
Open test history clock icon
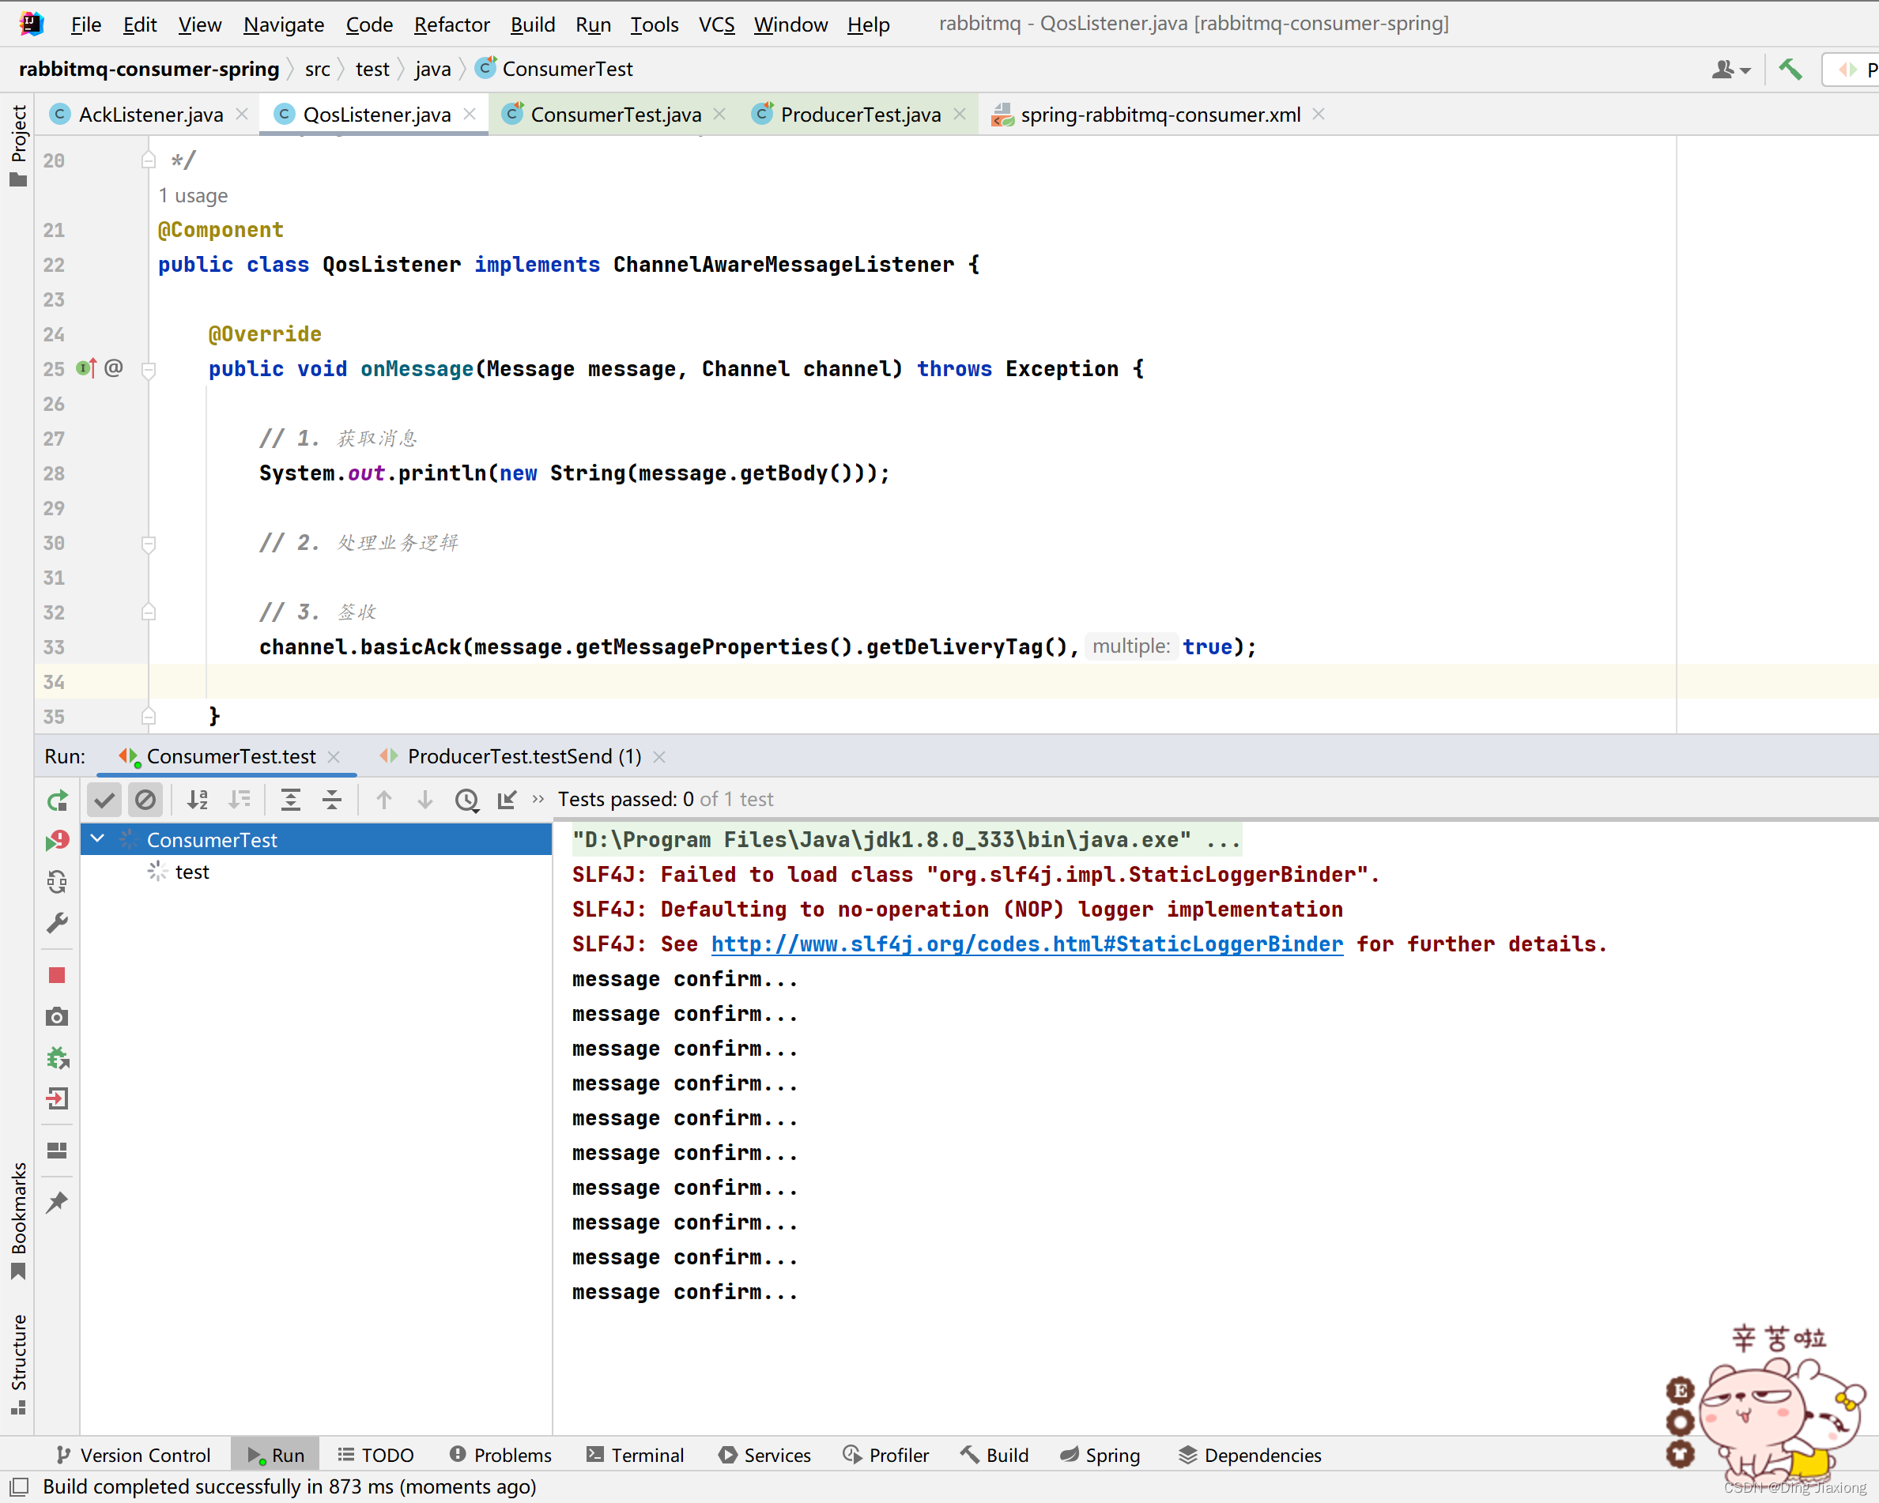[x=466, y=800]
